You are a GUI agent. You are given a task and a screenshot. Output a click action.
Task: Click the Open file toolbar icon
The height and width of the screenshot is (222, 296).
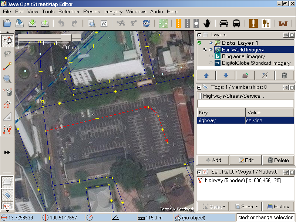[7, 23]
